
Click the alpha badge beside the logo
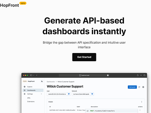[23, 3]
